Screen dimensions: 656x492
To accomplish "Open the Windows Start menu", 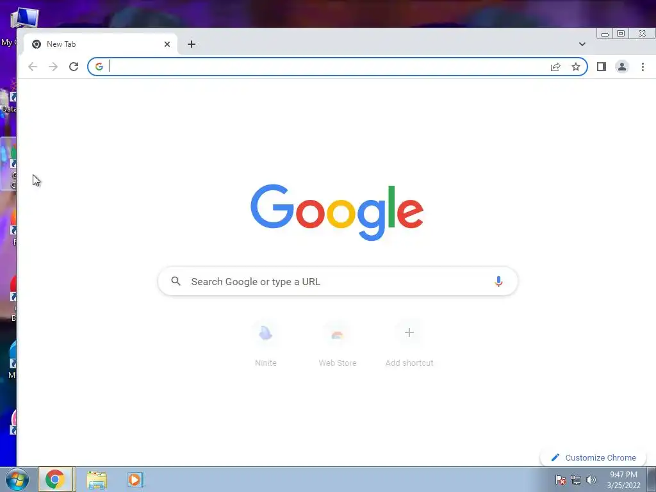I will point(17,479).
